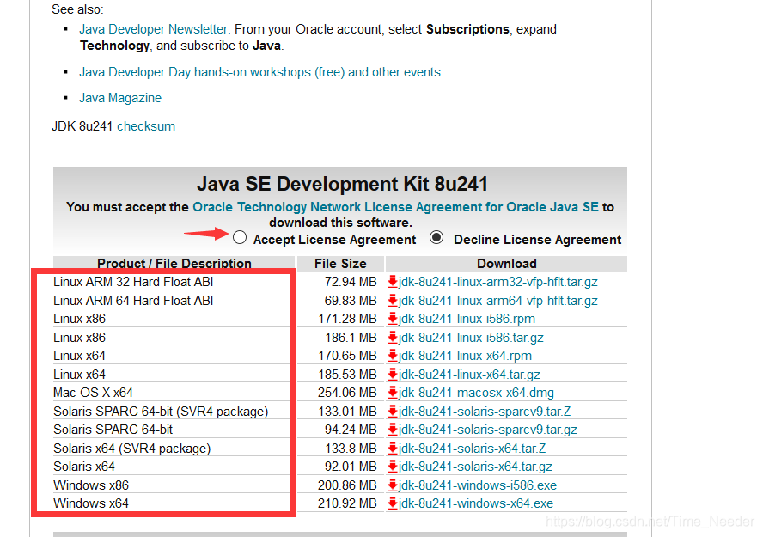
Task: Click Solaris x64 (SVR4 package) cell
Action: click(131, 448)
